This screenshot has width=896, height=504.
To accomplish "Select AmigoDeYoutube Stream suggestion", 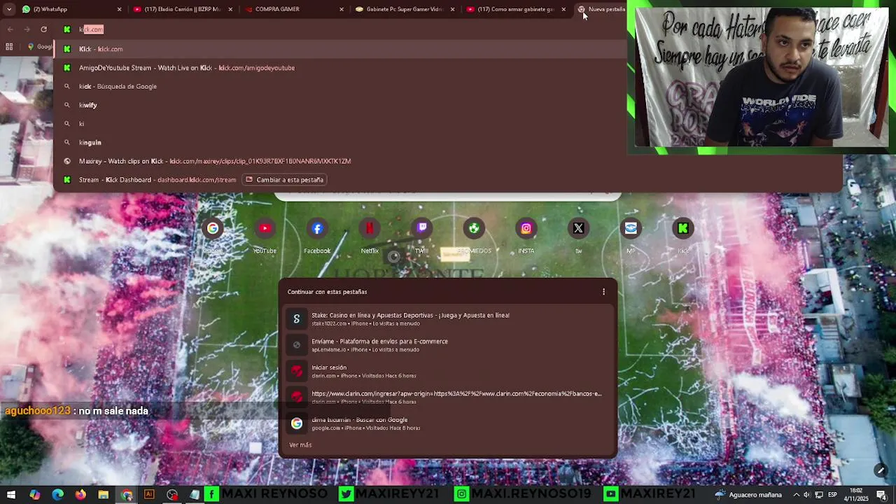I will click(x=448, y=68).
